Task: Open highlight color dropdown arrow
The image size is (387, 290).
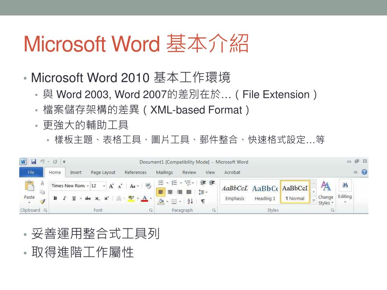Action: pyautogui.click(x=138, y=198)
